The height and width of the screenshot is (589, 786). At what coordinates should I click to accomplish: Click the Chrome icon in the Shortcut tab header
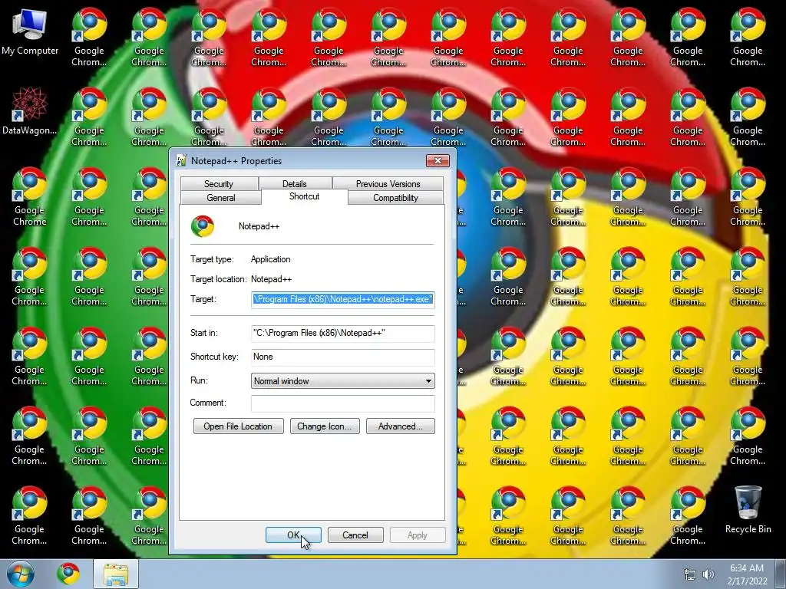click(203, 226)
